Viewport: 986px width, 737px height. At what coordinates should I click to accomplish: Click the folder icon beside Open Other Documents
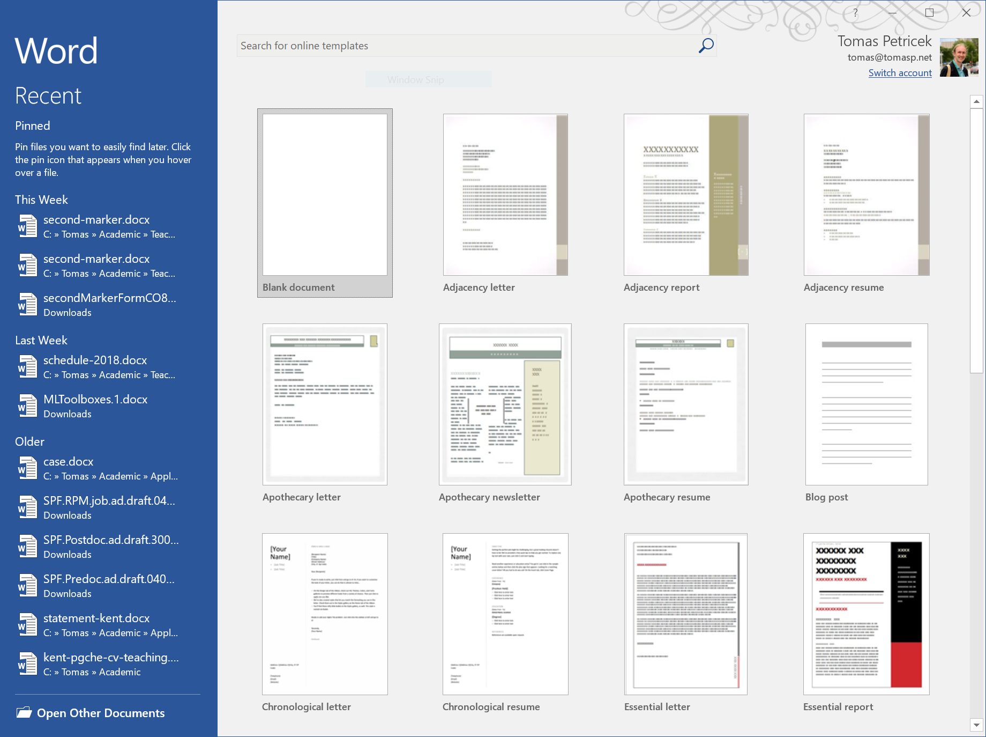[x=24, y=713]
